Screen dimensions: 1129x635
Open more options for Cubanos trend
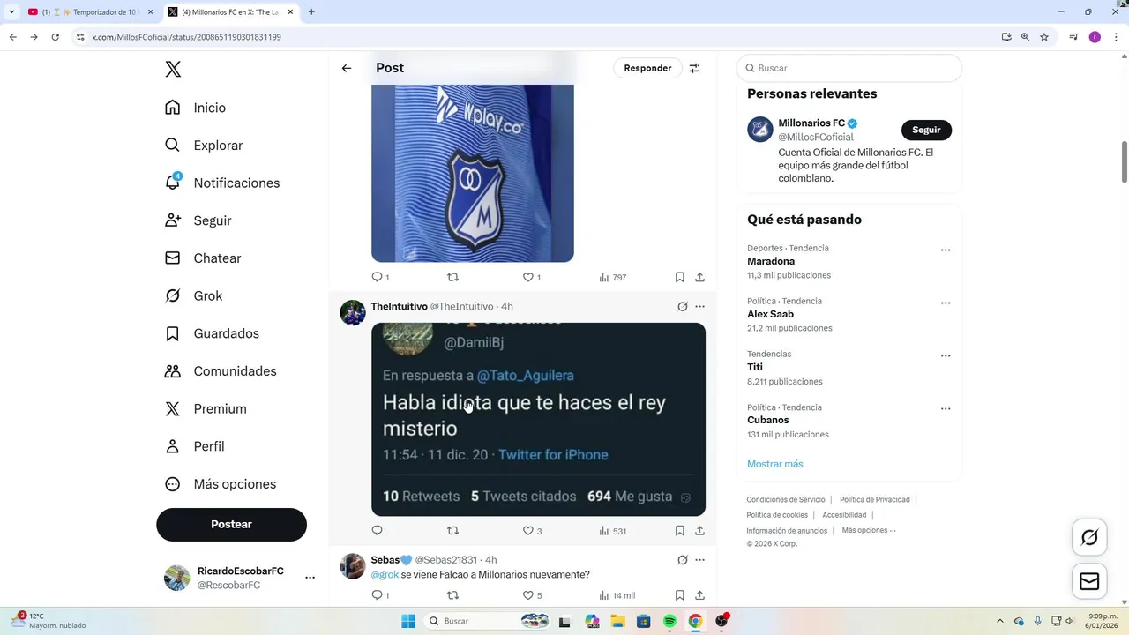coord(946,408)
